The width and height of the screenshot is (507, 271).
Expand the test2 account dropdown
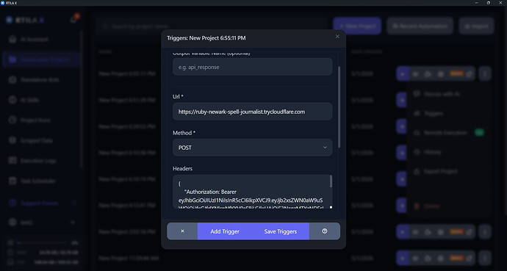point(41,223)
